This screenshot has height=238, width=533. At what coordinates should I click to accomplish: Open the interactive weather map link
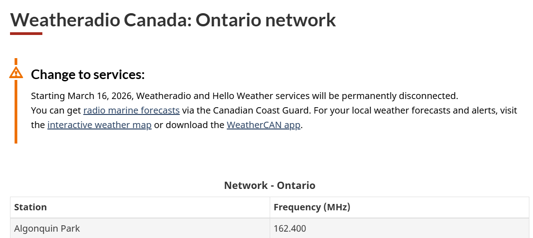[x=99, y=125]
